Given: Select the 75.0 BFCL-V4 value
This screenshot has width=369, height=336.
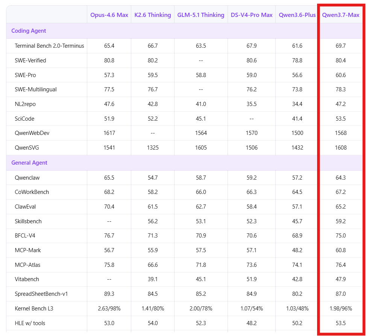Looking at the screenshot, I should tap(340, 235).
